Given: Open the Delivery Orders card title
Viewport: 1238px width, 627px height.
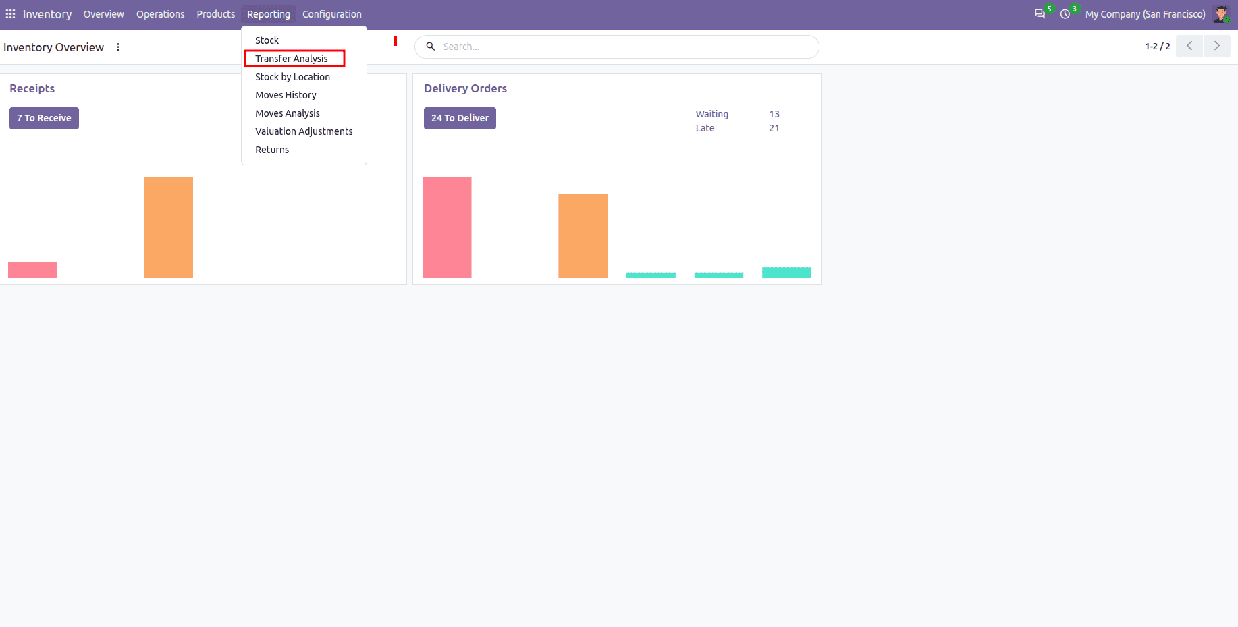Looking at the screenshot, I should click(465, 88).
